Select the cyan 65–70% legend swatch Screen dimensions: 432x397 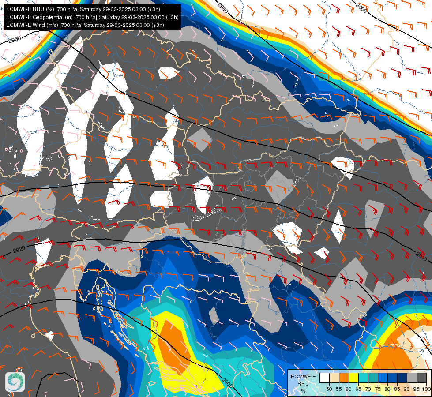[x=363, y=378]
